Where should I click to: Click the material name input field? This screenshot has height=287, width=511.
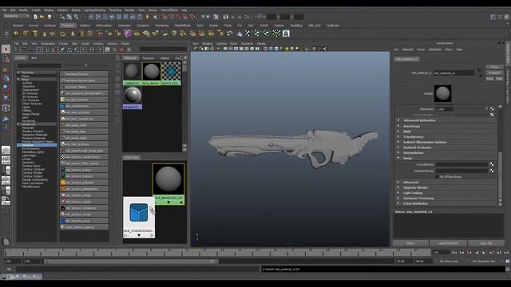pyautogui.click(x=454, y=73)
